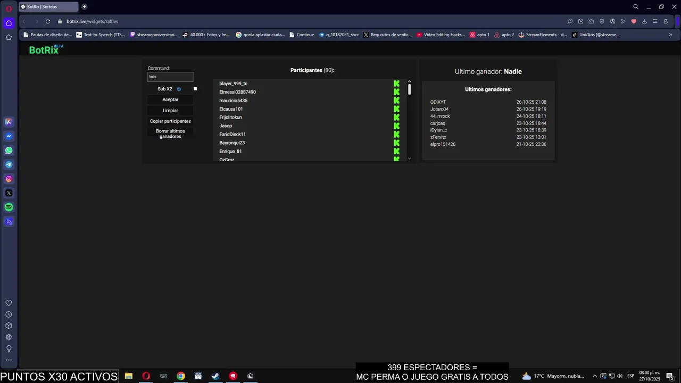681x383 pixels.
Task: Toggle the Sub X2 checkbox
Action: (195, 89)
